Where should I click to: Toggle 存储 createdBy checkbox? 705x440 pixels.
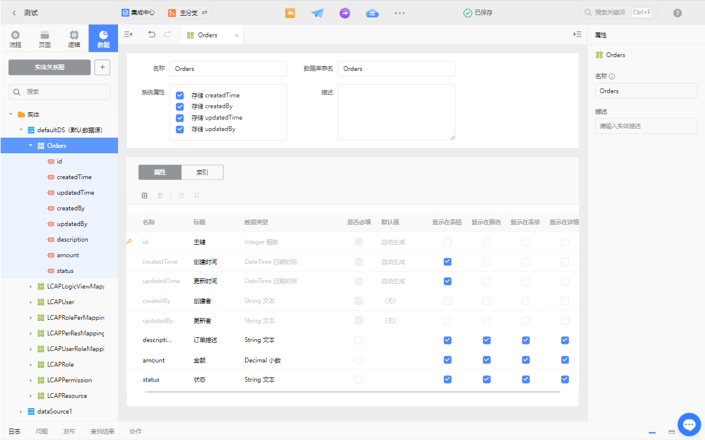180,106
